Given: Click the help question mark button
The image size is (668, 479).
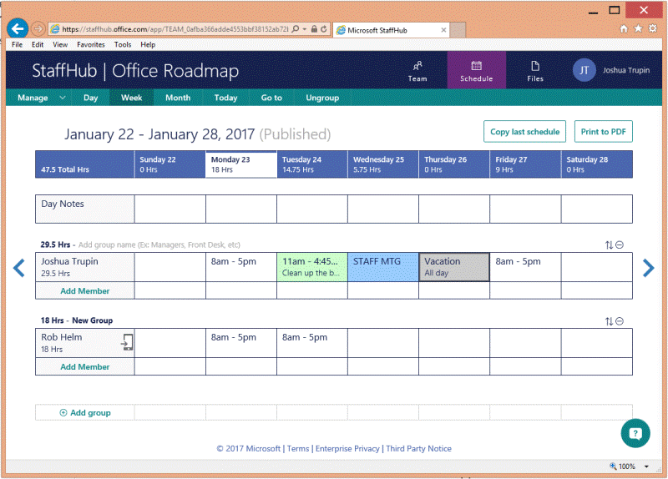Looking at the screenshot, I should tap(635, 433).
